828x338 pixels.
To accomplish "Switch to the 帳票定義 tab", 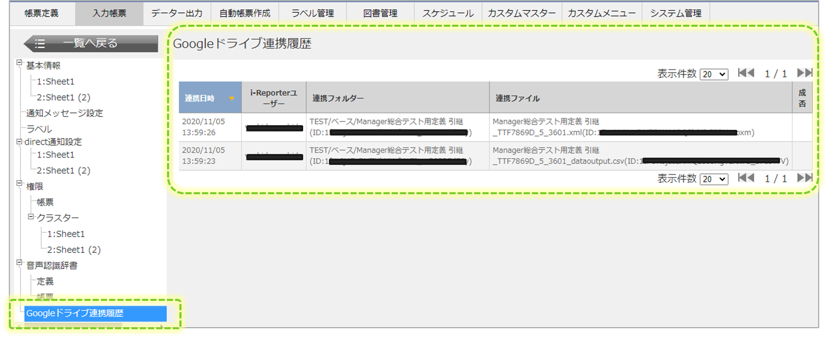I will 42,13.
